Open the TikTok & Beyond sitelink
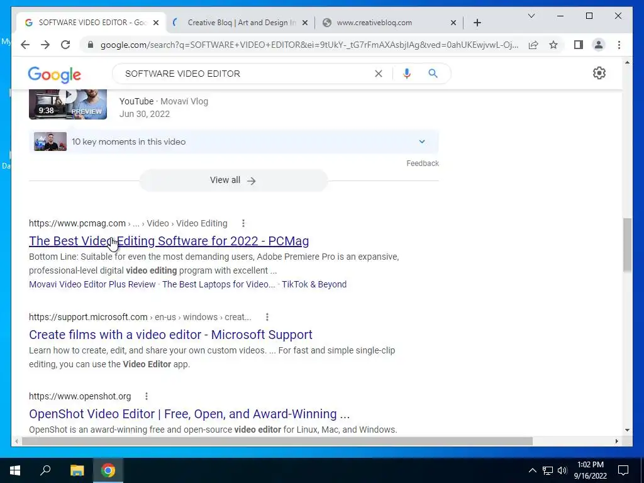This screenshot has width=644, height=483. [x=314, y=284]
